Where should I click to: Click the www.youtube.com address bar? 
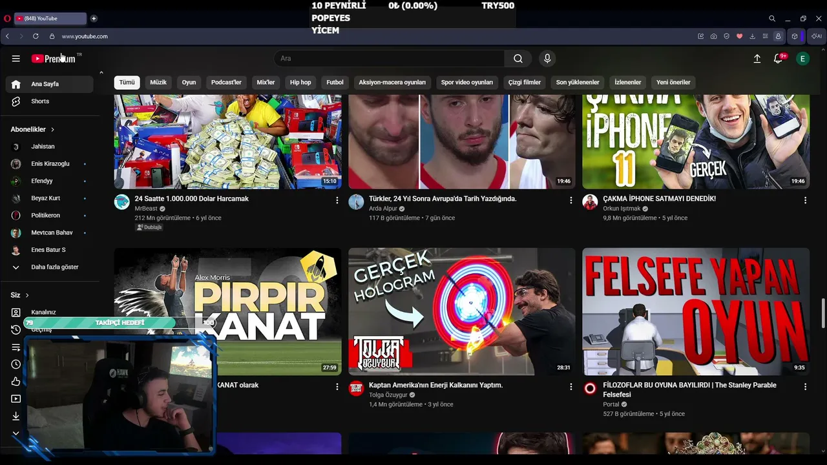(85, 36)
